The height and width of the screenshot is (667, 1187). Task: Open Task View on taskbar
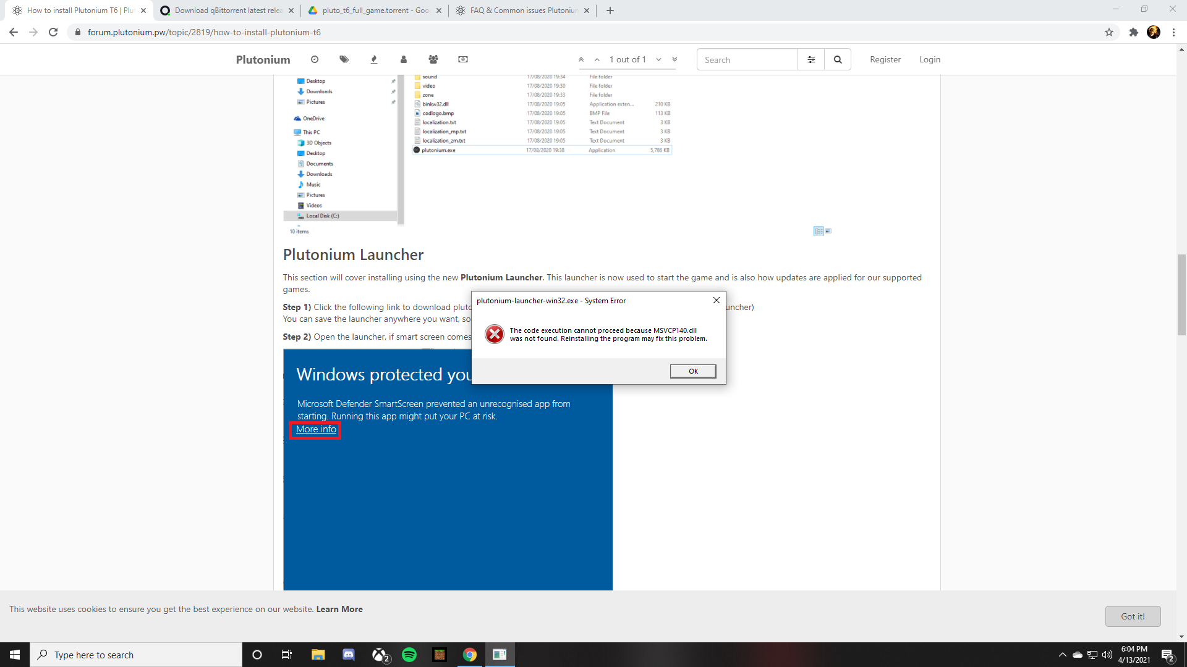pos(287,655)
